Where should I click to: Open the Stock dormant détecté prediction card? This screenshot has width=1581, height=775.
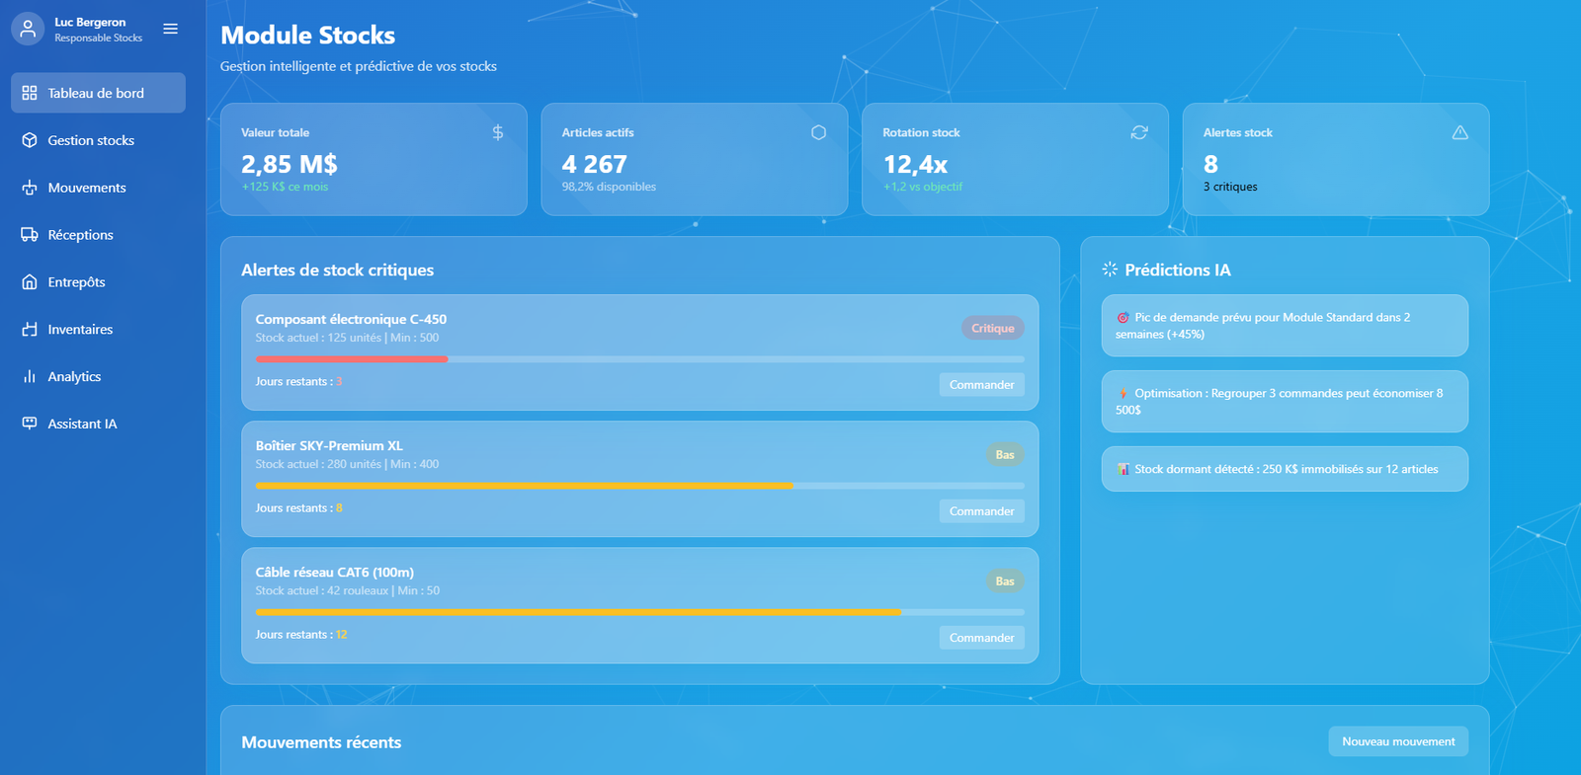(x=1284, y=469)
